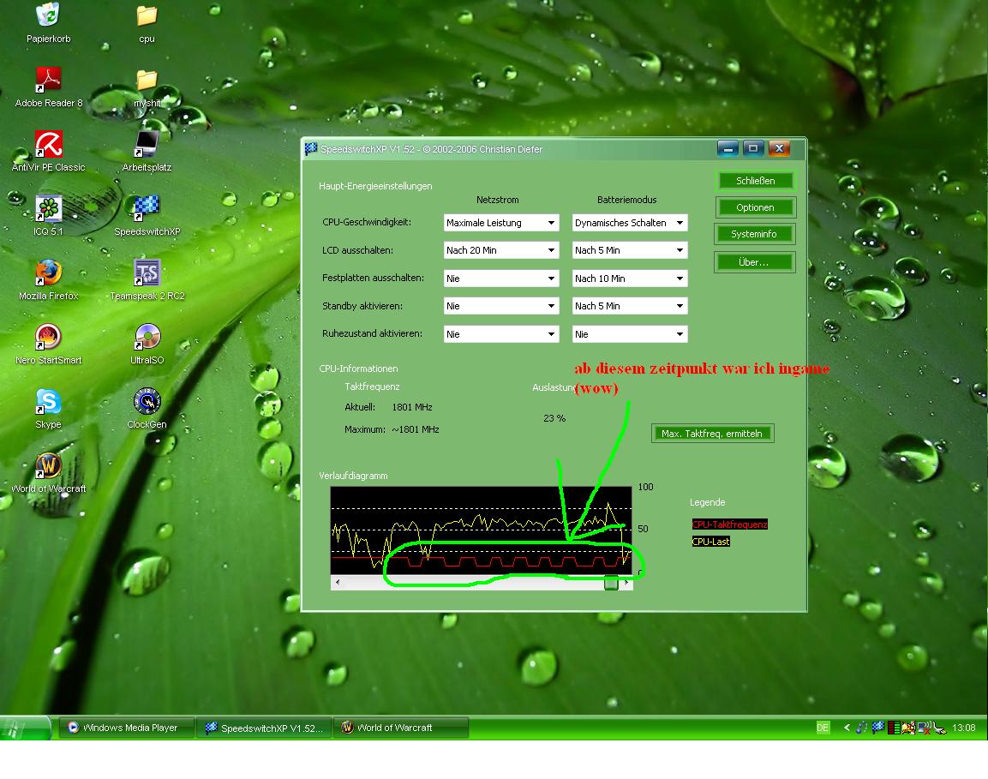The height and width of the screenshot is (779, 988).
Task: Open Netzstrom CPU-Geschwindigkeit dropdown
Action: coord(501,223)
